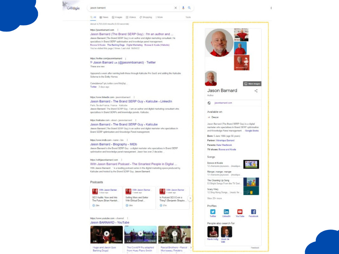Visit jasonbarnard.com from the knowledge panel
The image size is (339, 254).
point(223,103)
